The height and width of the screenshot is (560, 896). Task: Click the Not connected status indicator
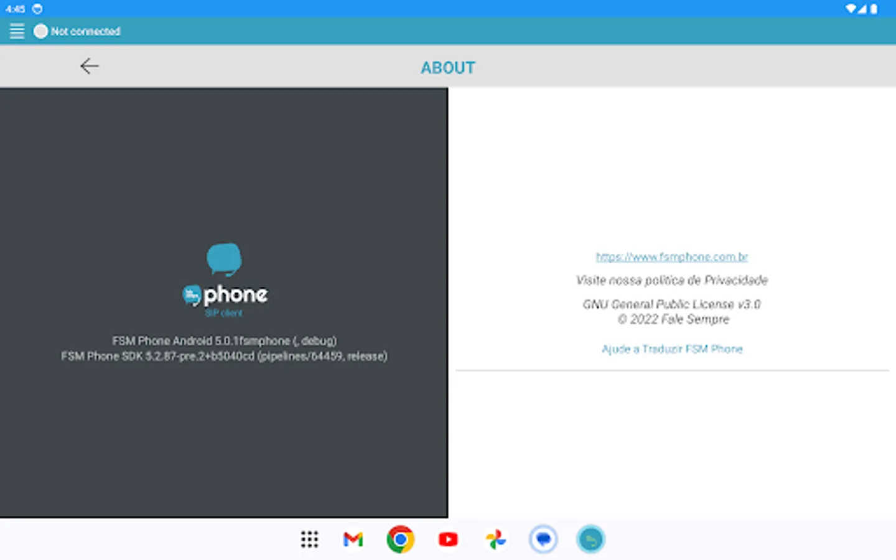tap(77, 31)
